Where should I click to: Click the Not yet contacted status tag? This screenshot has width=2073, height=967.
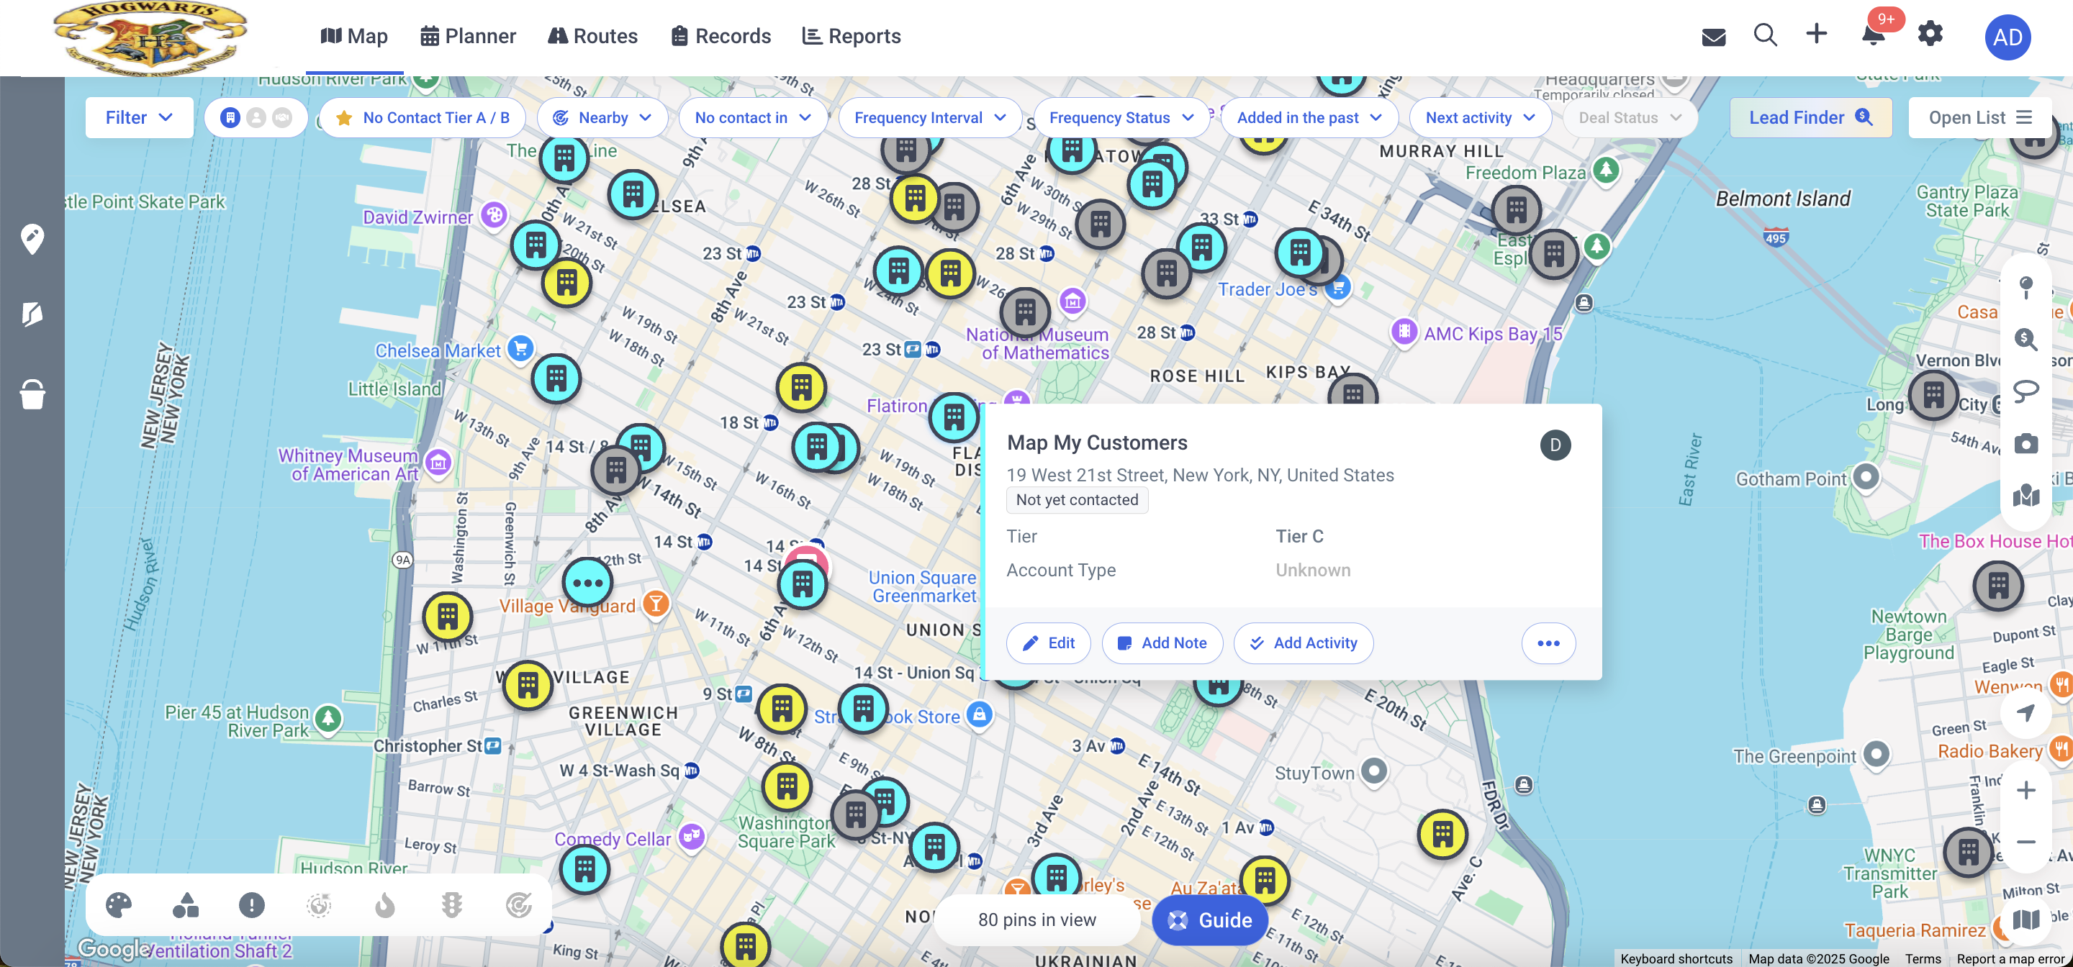(x=1077, y=499)
